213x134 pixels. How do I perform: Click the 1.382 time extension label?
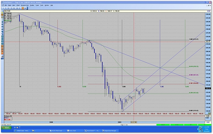pos(162,86)
